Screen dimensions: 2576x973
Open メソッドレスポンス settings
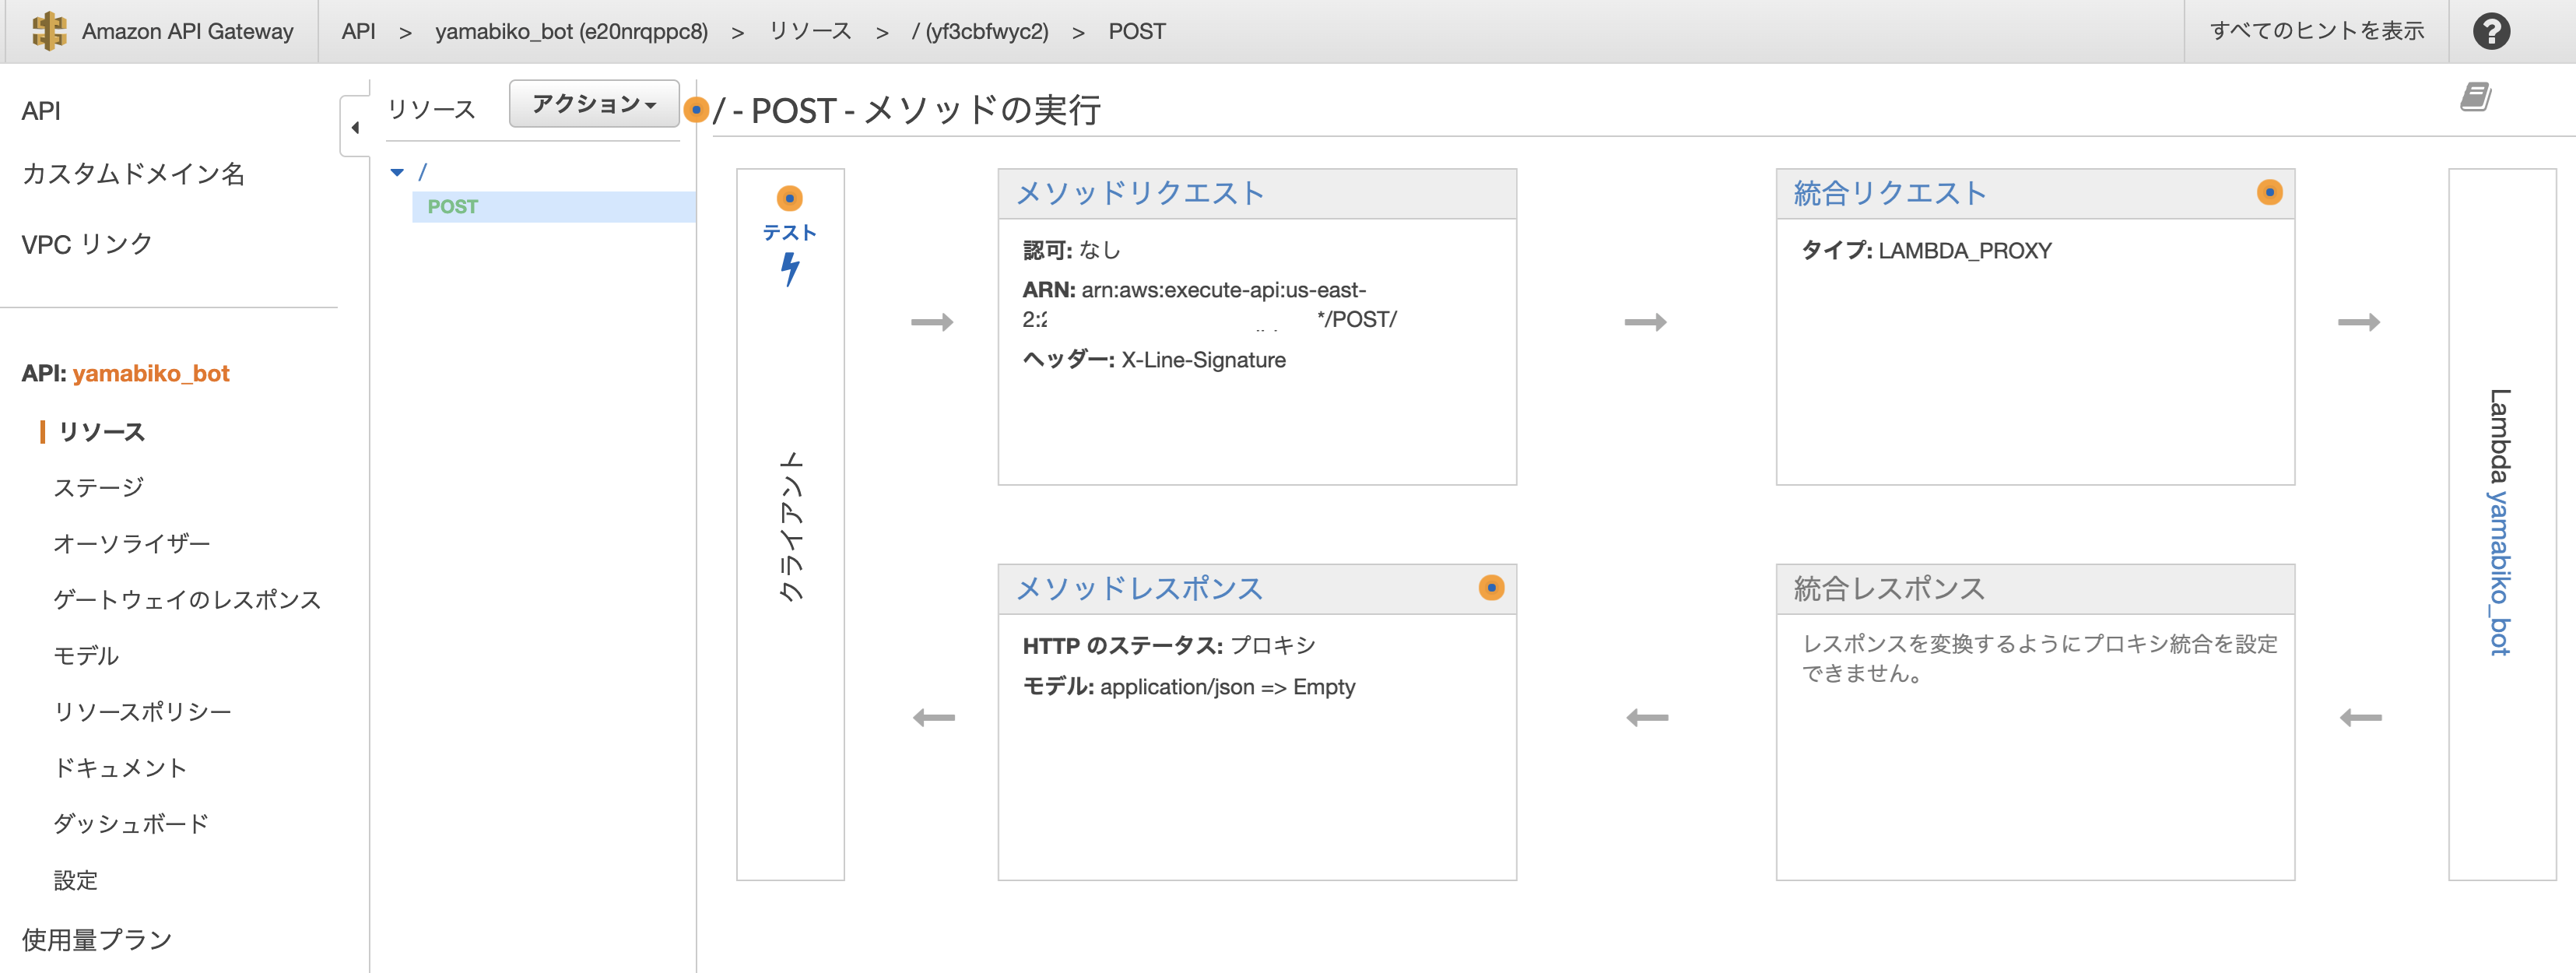coord(1139,588)
